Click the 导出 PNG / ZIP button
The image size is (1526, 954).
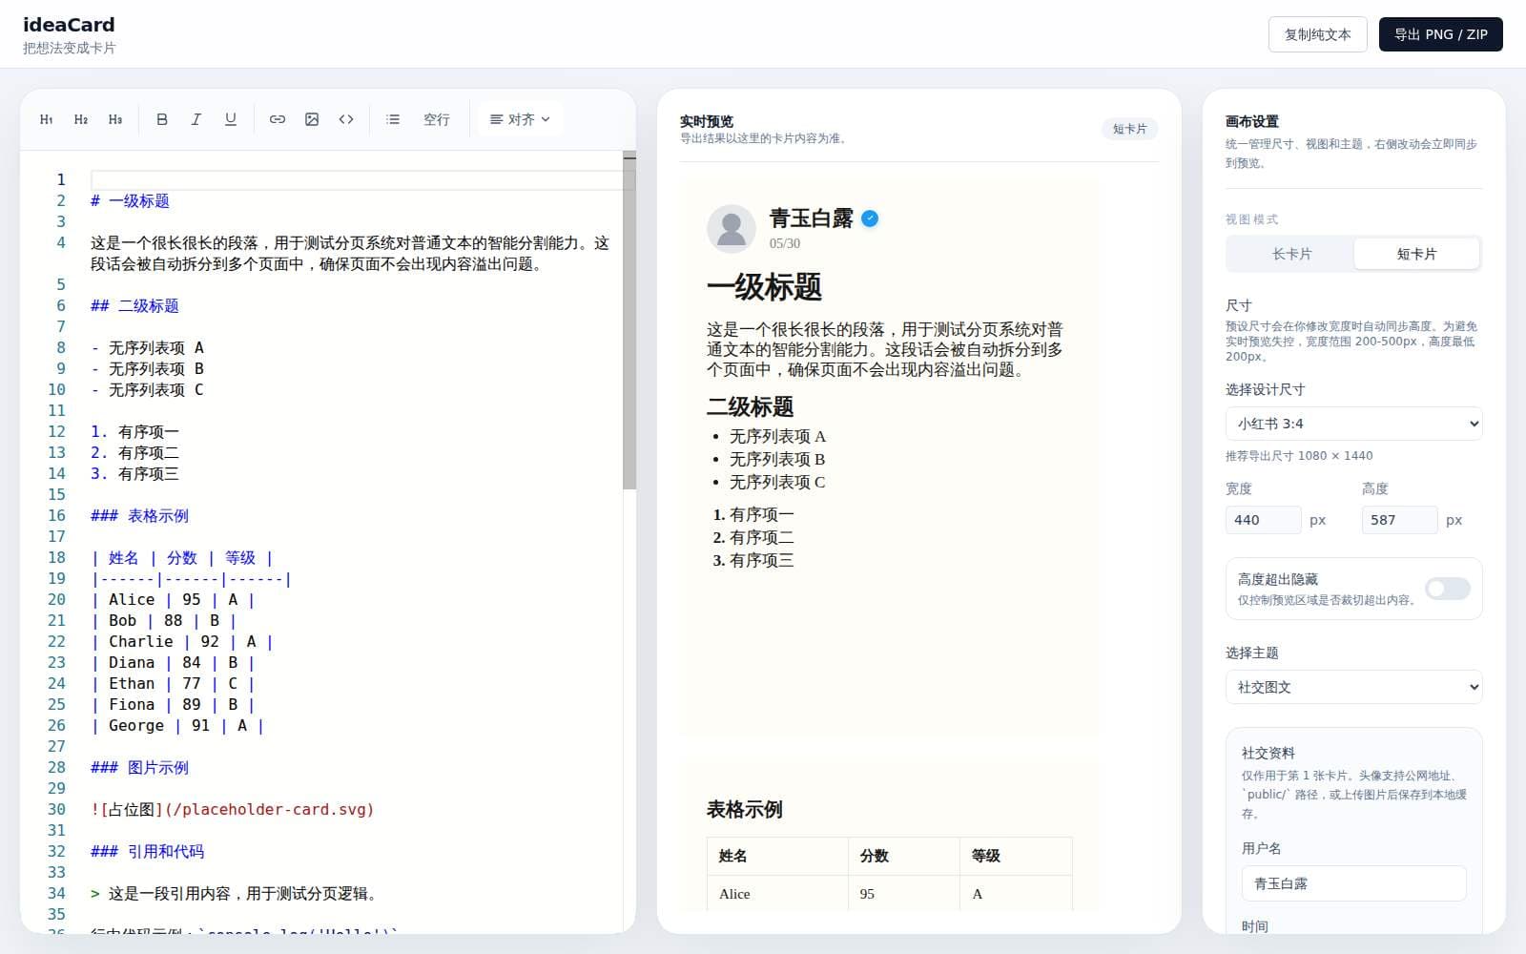pos(1440,34)
